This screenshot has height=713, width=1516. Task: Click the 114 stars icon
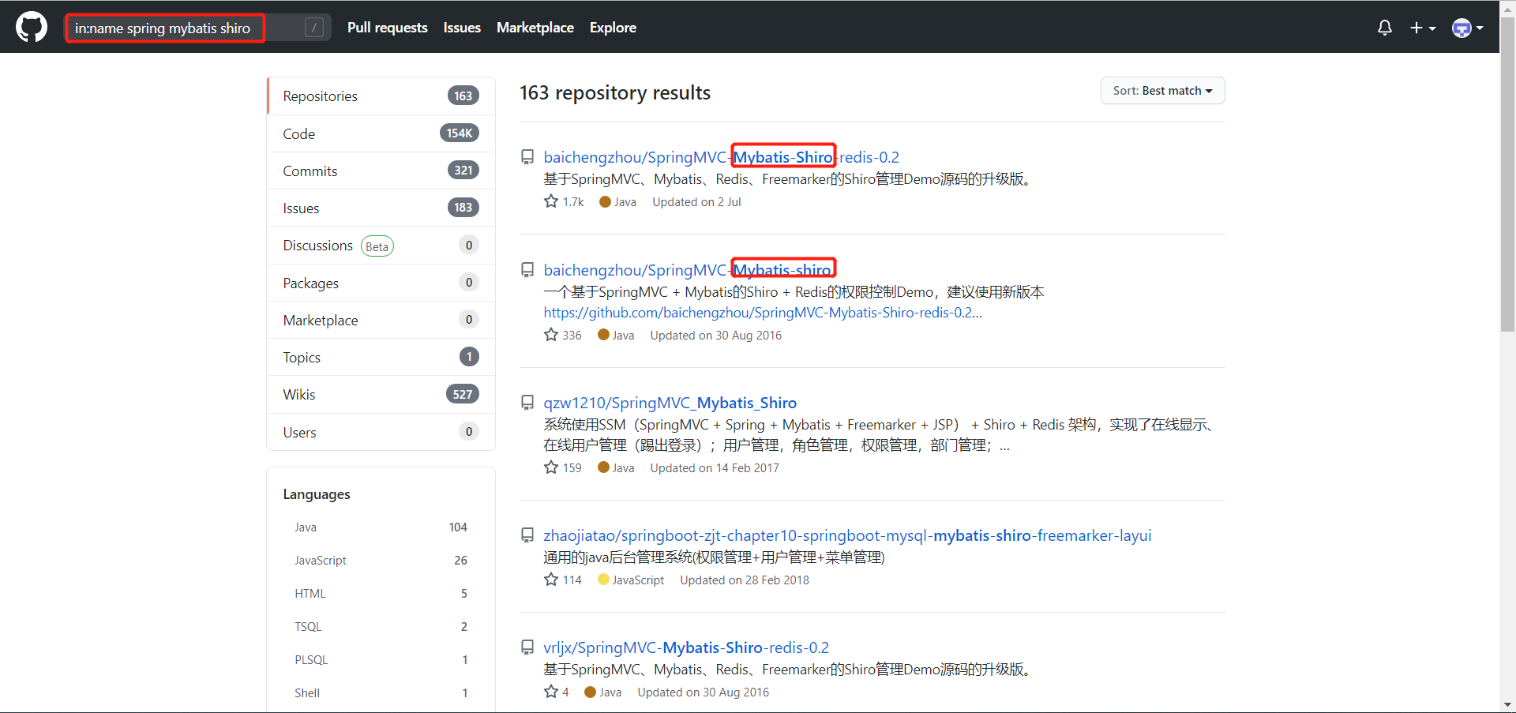click(x=551, y=580)
